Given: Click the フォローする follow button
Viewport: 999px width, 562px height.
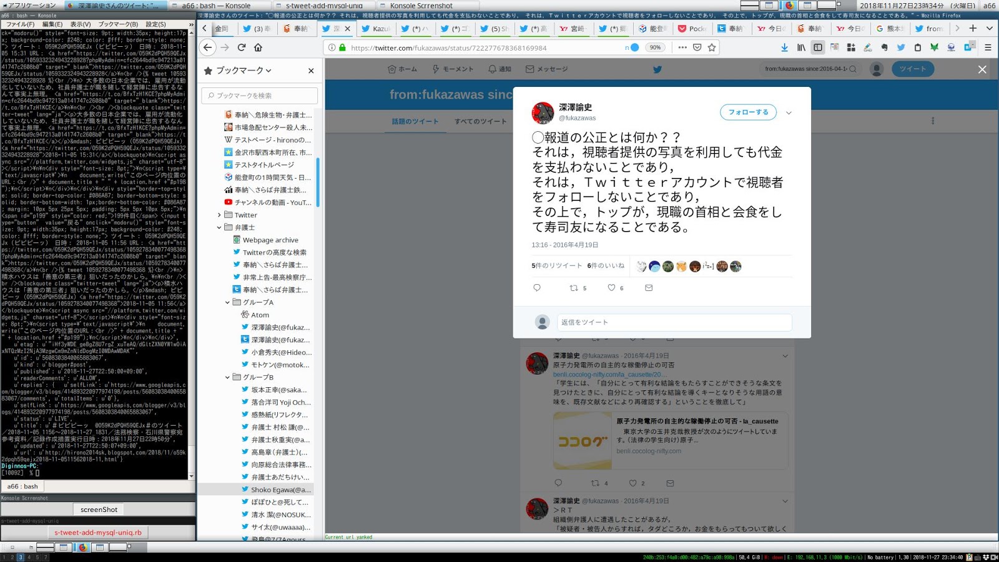Looking at the screenshot, I should 748,112.
